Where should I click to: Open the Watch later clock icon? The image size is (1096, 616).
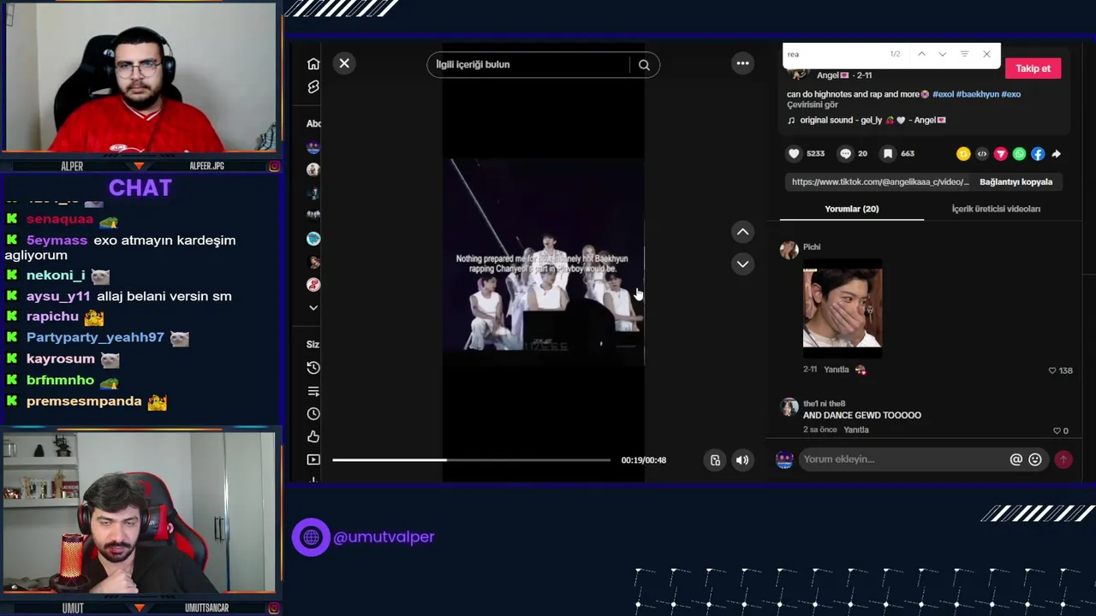tap(313, 414)
